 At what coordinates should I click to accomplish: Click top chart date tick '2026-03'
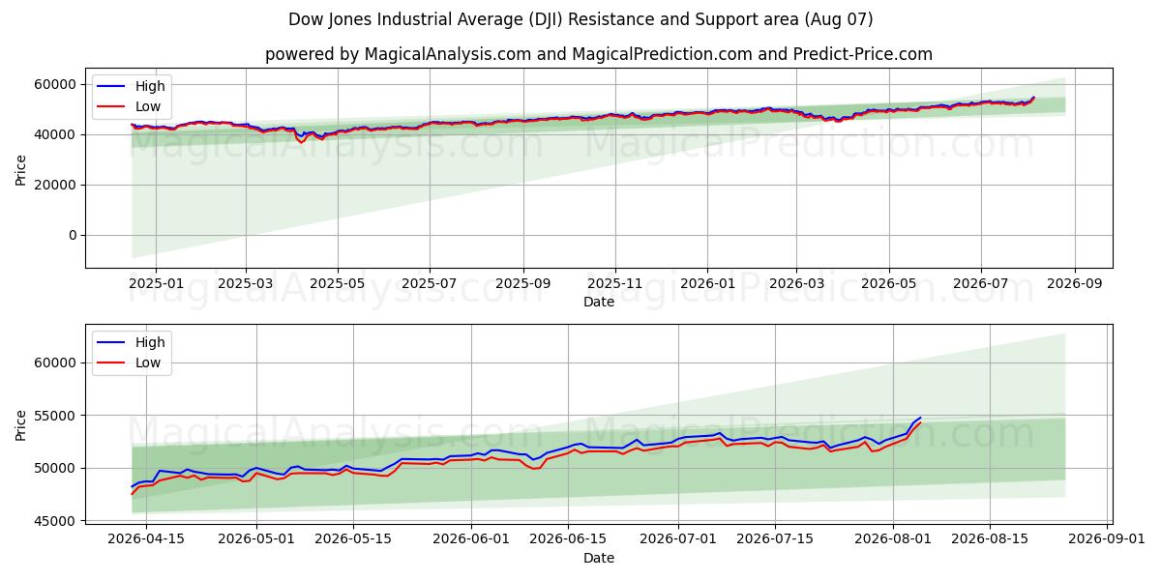click(x=796, y=284)
